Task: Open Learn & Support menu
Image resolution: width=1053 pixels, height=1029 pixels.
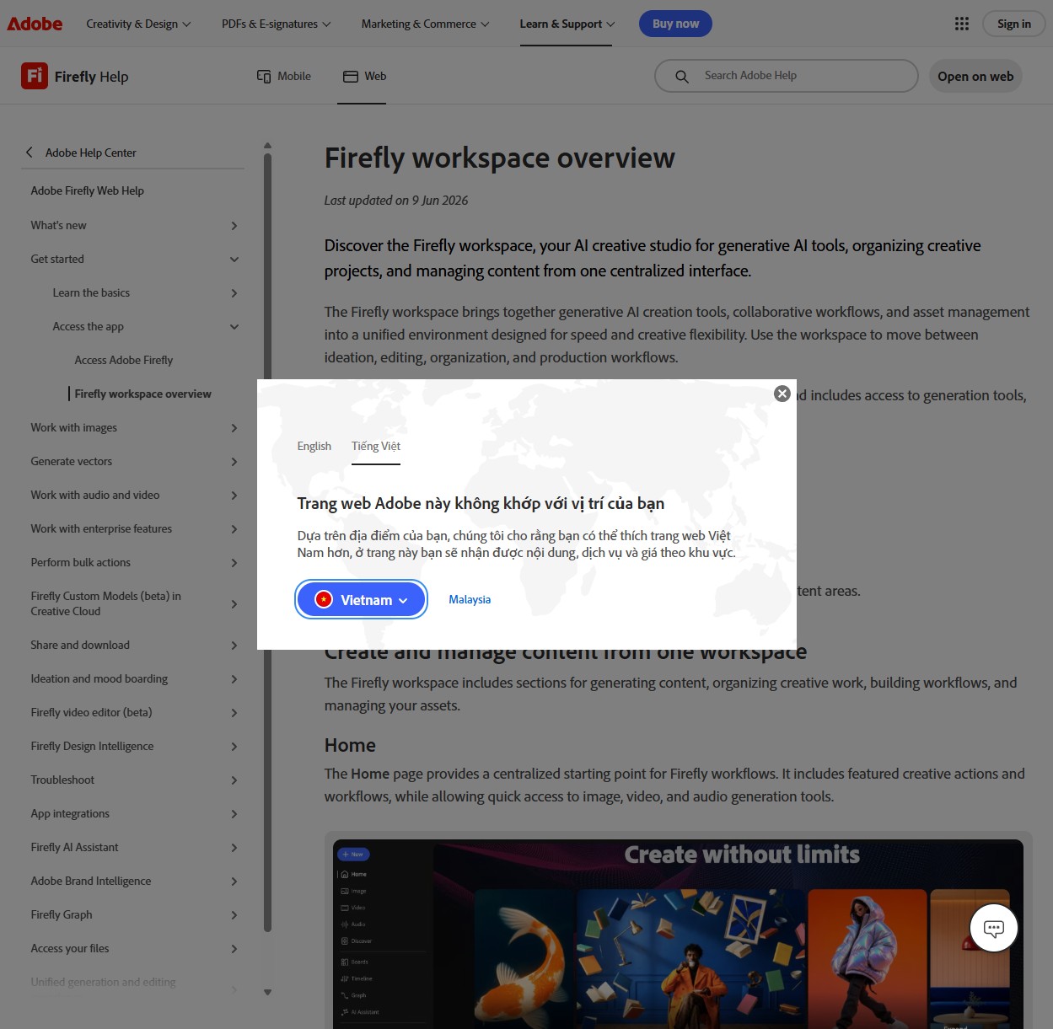Action: pos(567,24)
